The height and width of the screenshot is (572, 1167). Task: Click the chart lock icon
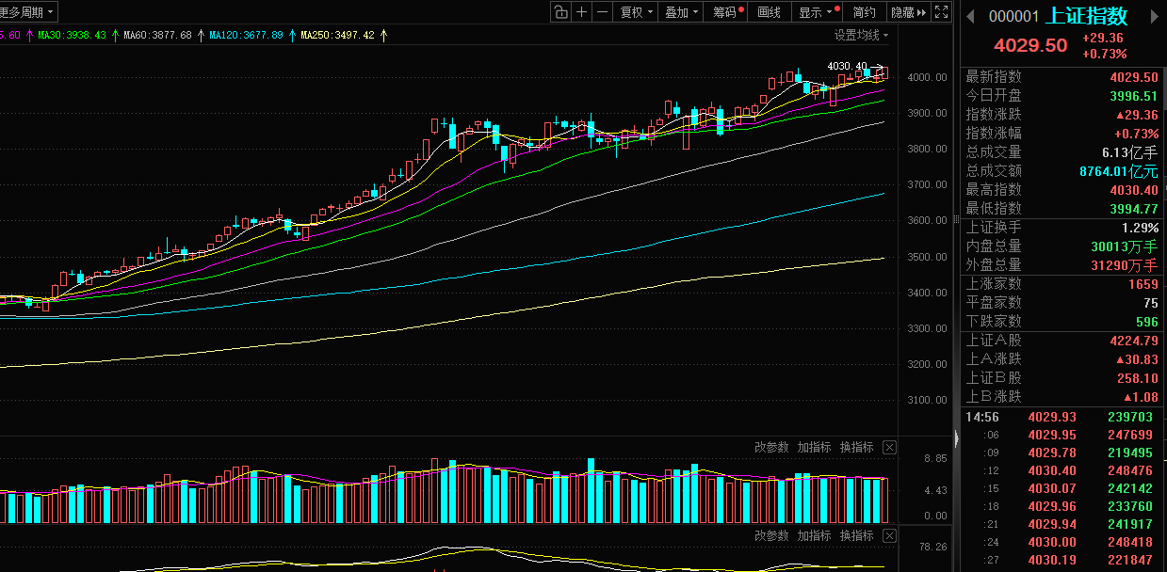point(560,12)
